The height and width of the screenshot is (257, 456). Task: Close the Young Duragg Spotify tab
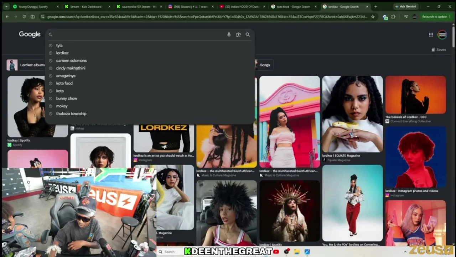[x=58, y=6]
